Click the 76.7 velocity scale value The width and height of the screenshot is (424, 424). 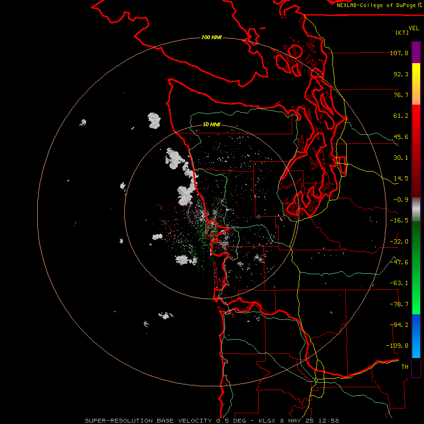pos(401,95)
